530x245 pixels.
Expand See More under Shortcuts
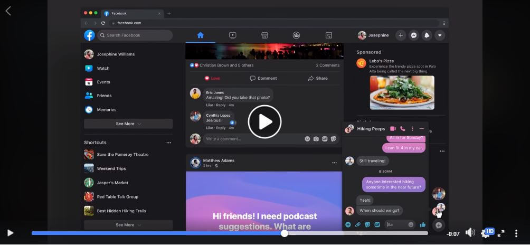coord(128,225)
